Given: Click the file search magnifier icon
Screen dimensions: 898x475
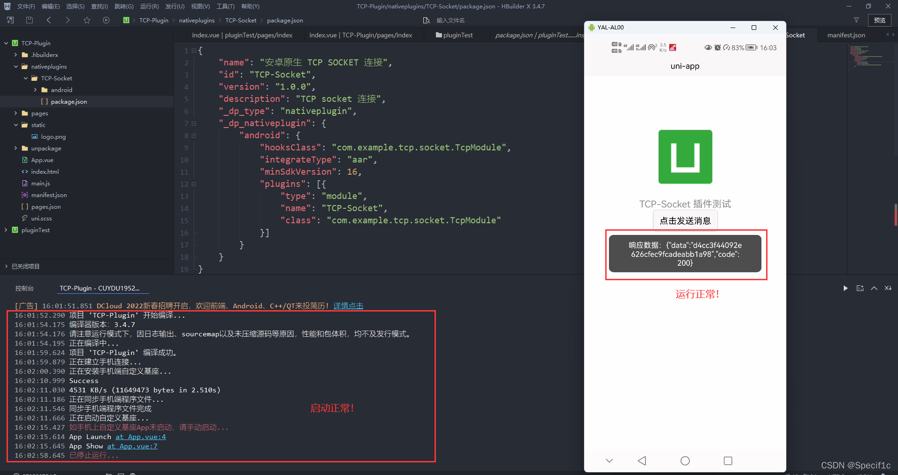Looking at the screenshot, I should (426, 20).
